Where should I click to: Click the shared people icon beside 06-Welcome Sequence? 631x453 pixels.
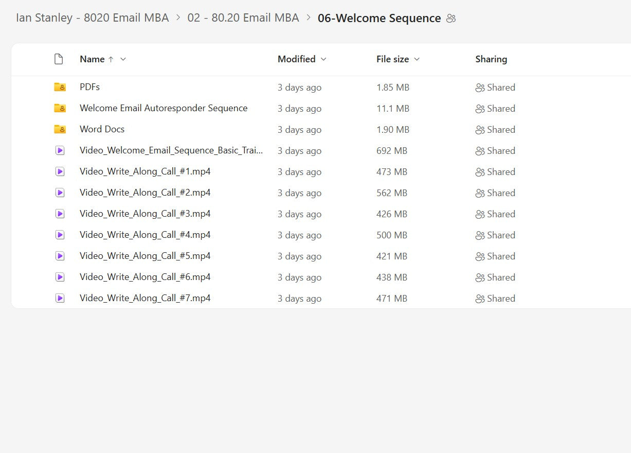[451, 19]
